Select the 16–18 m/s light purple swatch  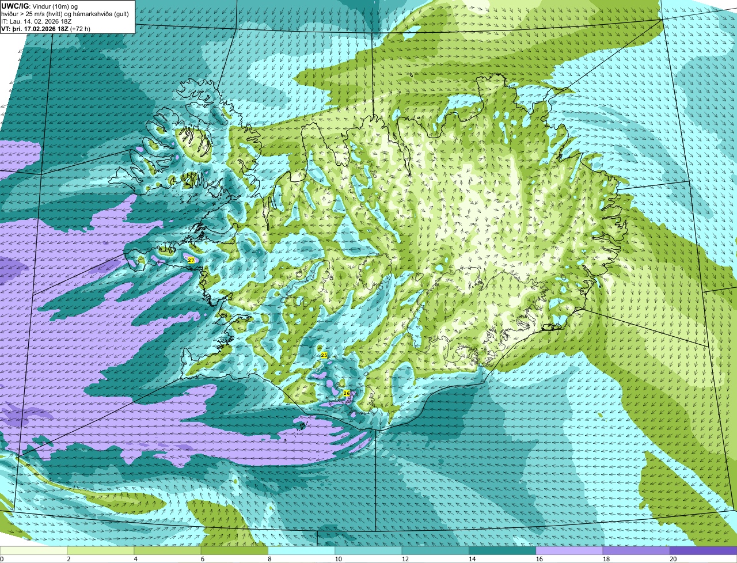coord(569,550)
